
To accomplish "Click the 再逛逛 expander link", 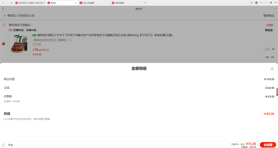I will click(269, 30).
